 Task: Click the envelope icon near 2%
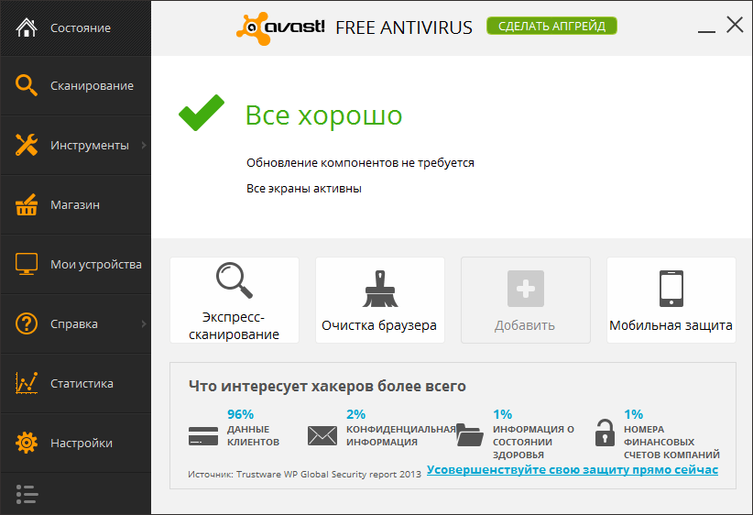pyautogui.click(x=322, y=435)
